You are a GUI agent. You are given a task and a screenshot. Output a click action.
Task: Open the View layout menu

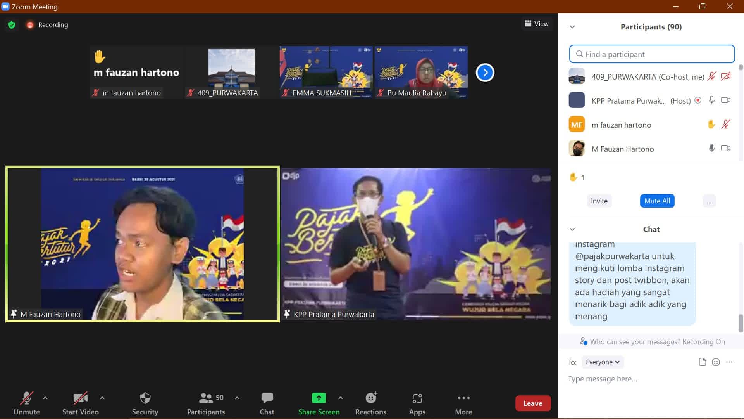point(537,24)
